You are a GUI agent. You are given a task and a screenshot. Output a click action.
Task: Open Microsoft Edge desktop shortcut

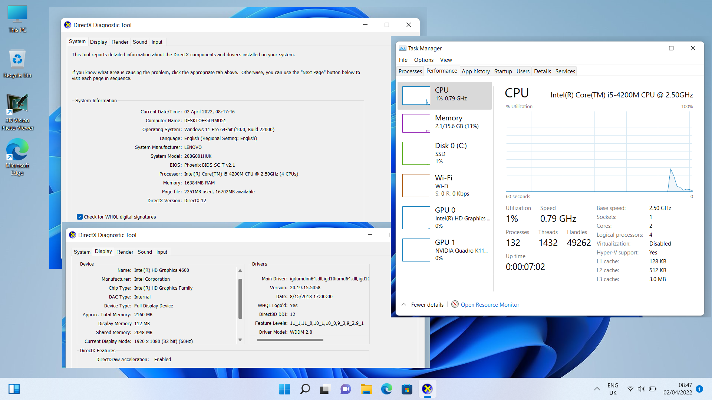[17, 157]
